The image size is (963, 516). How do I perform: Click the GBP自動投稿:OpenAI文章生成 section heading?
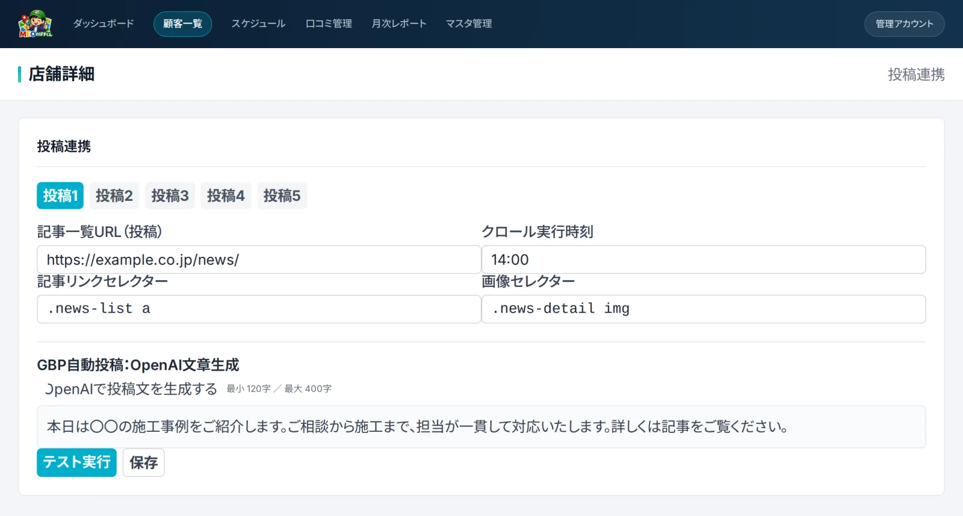(x=138, y=365)
